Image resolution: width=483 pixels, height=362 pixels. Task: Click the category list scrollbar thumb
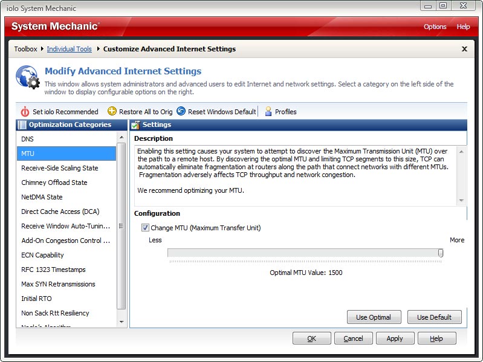[122, 225]
